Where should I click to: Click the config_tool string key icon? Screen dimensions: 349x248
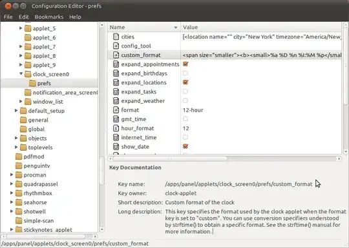pyautogui.click(x=116, y=46)
